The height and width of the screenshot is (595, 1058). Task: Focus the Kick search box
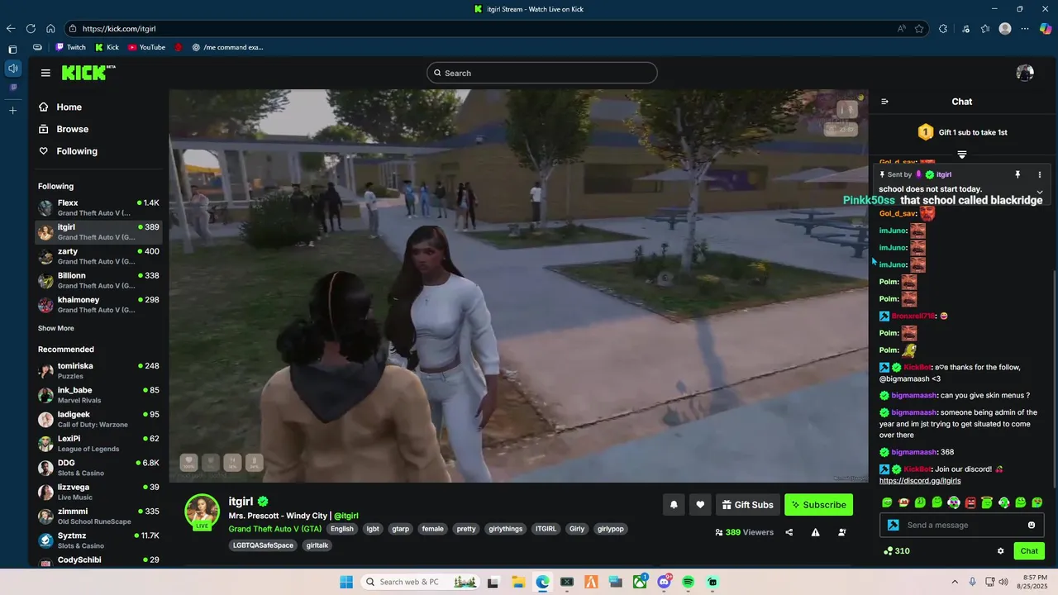(x=542, y=73)
